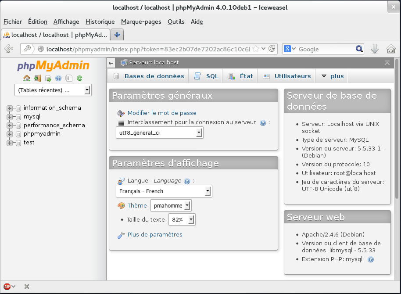
Task: Click help icon next to Langue
Action: 187,181
